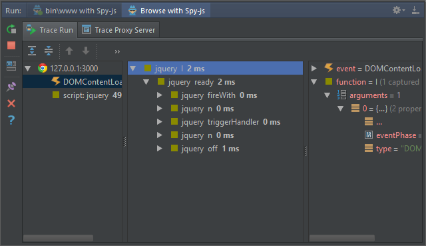
Task: Expand the jquery fireWith 0 ms node
Action: click(160, 95)
